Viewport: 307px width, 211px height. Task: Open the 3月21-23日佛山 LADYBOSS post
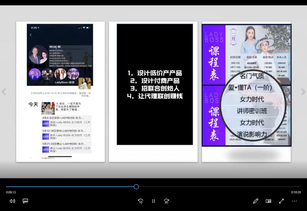click(x=67, y=147)
